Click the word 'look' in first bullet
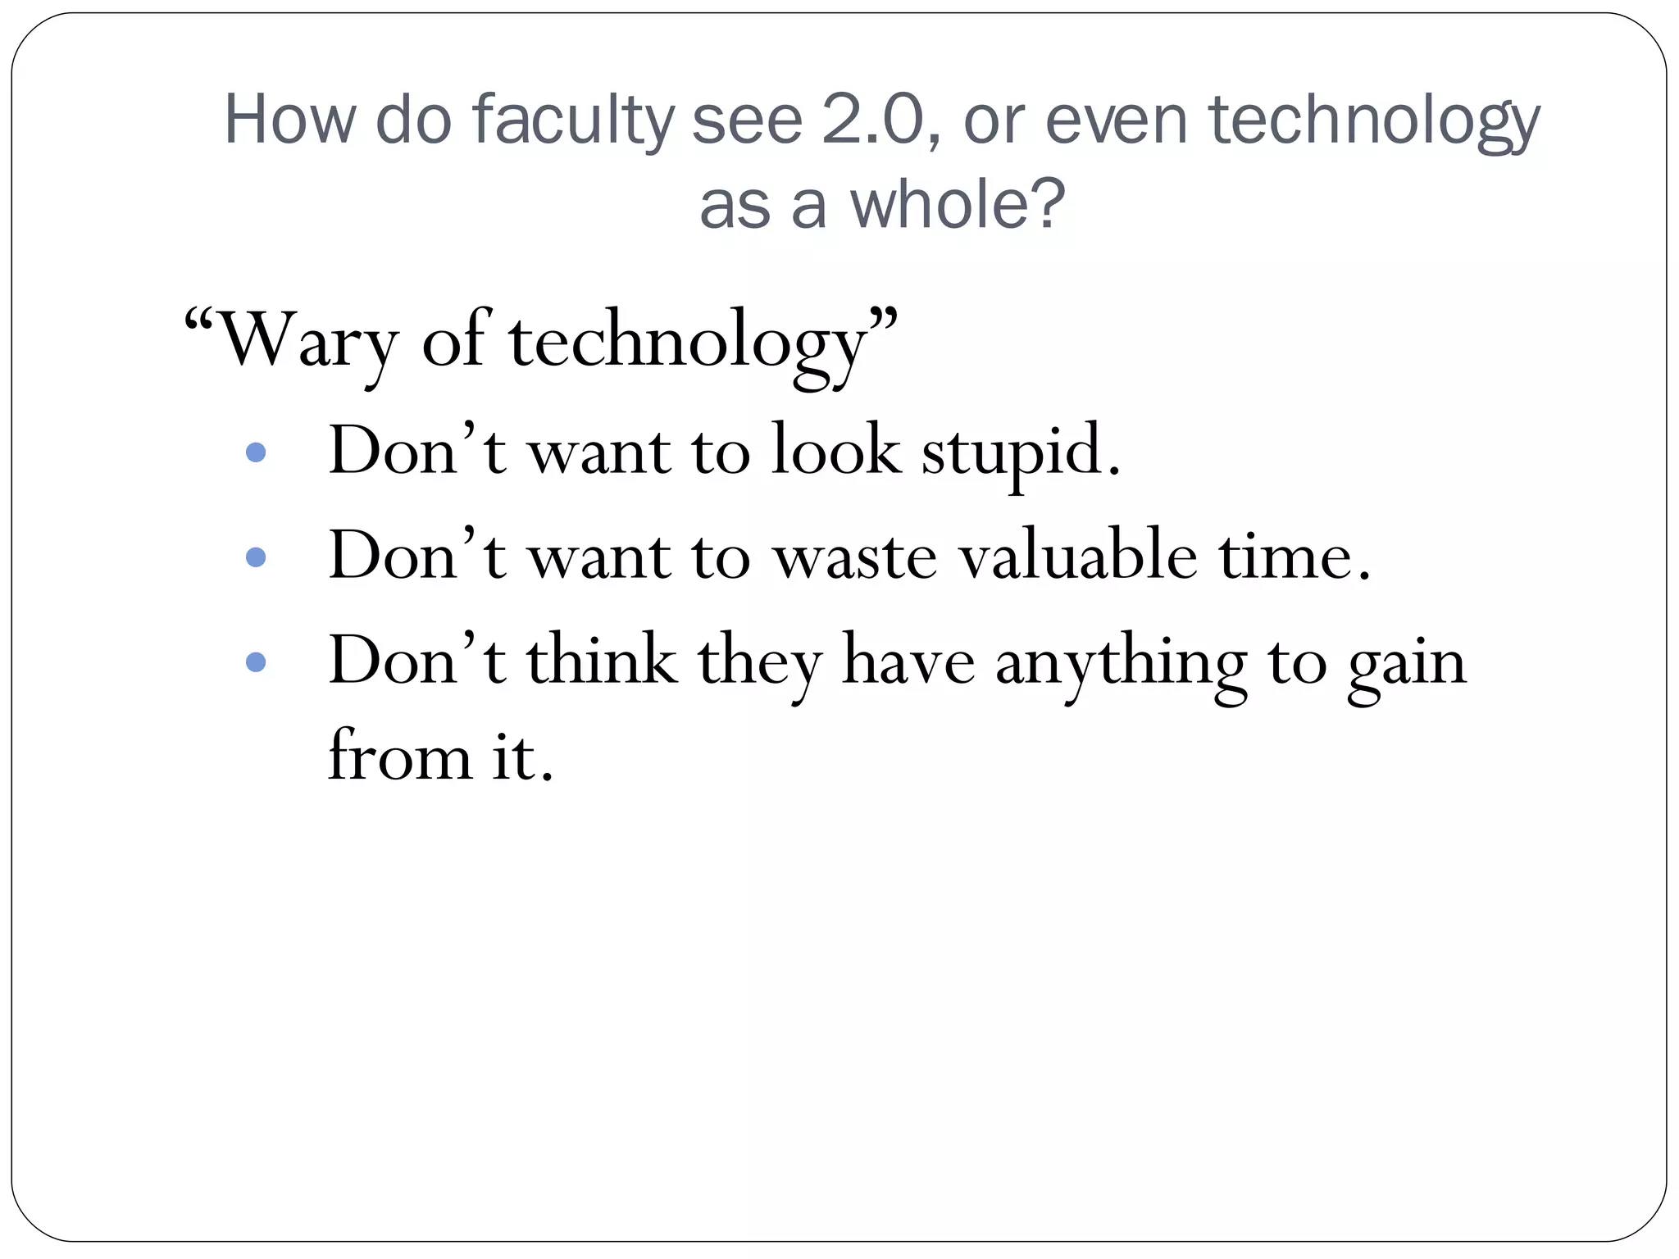The image size is (1679, 1259). click(835, 451)
